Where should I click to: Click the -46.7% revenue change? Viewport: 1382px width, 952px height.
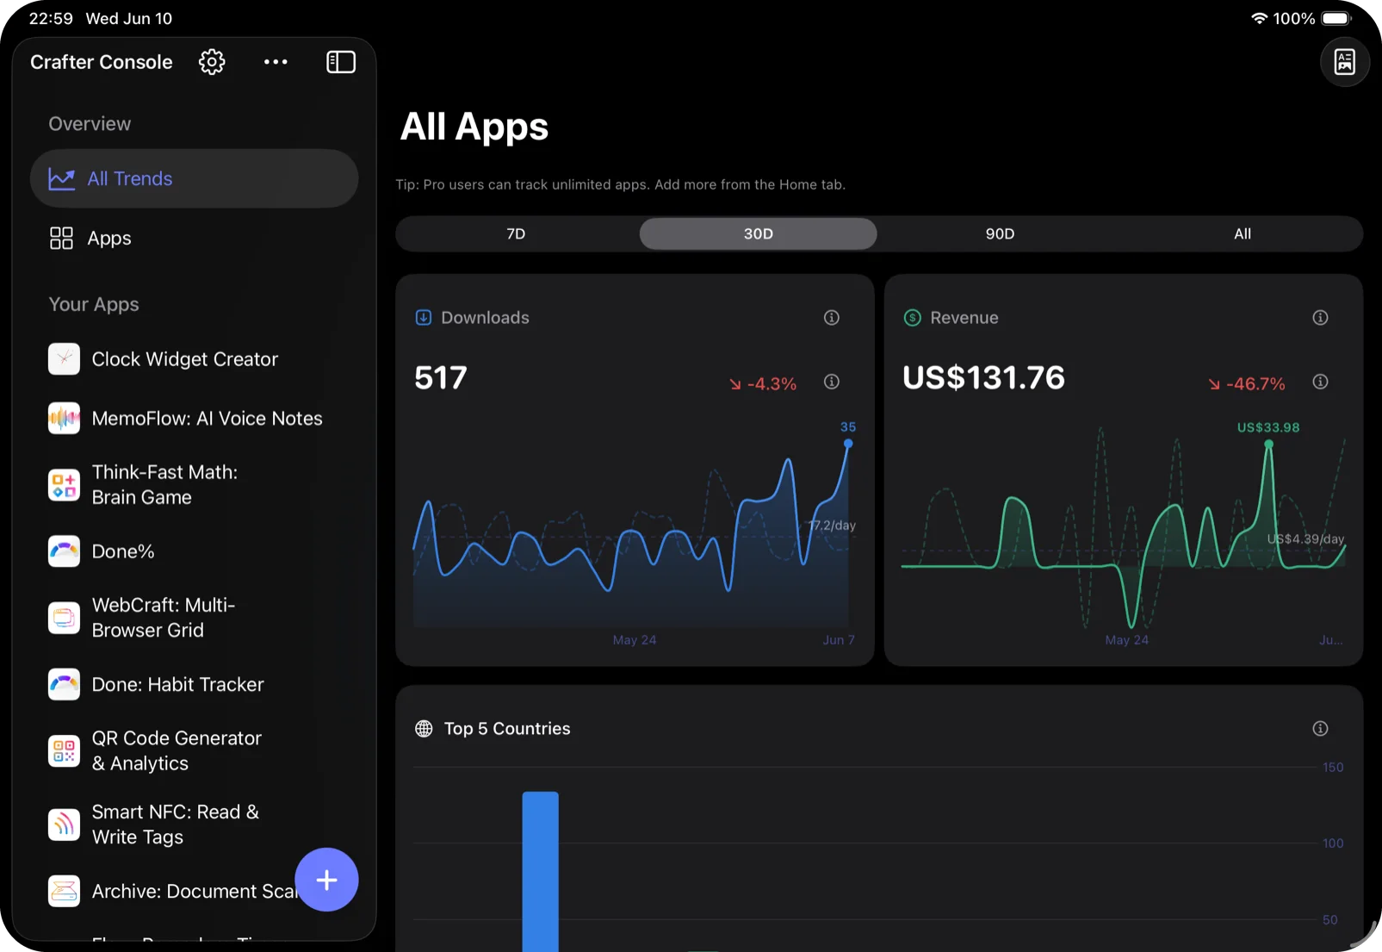click(x=1247, y=384)
